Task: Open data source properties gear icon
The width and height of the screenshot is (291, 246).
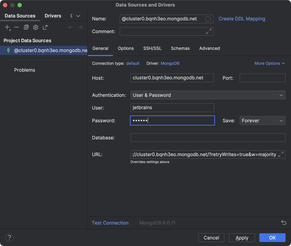Action: point(36,27)
